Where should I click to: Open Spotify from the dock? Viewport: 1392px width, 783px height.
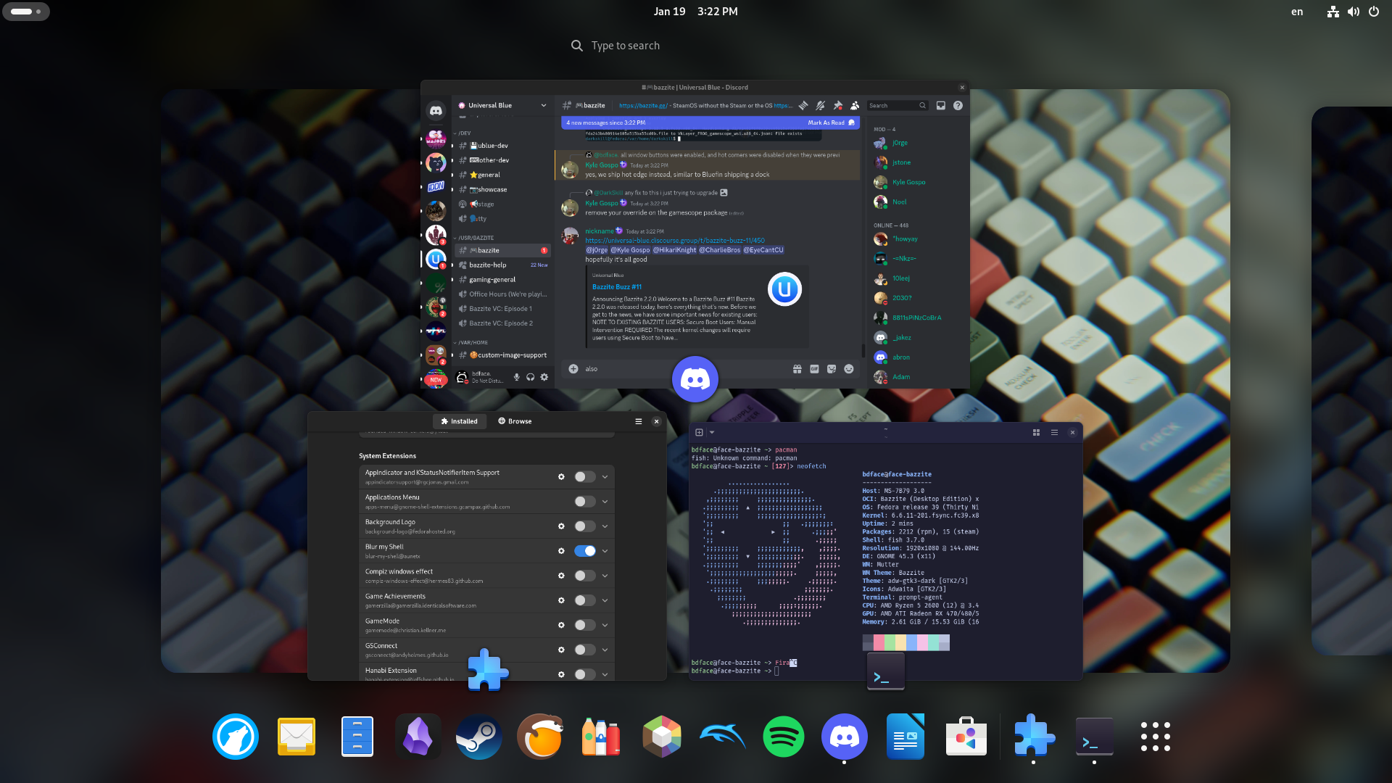point(783,737)
